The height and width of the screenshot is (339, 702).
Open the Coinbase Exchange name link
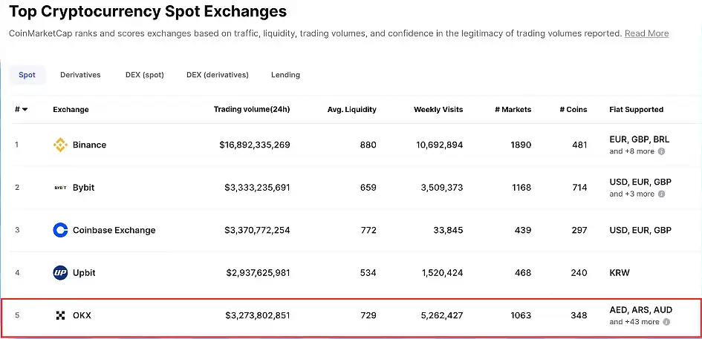(114, 230)
